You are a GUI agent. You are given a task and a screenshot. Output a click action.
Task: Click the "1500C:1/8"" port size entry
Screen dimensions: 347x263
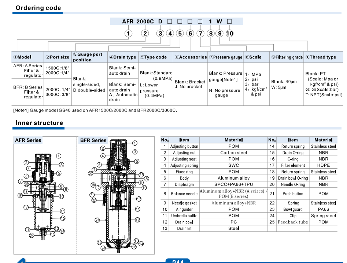coord(57,68)
